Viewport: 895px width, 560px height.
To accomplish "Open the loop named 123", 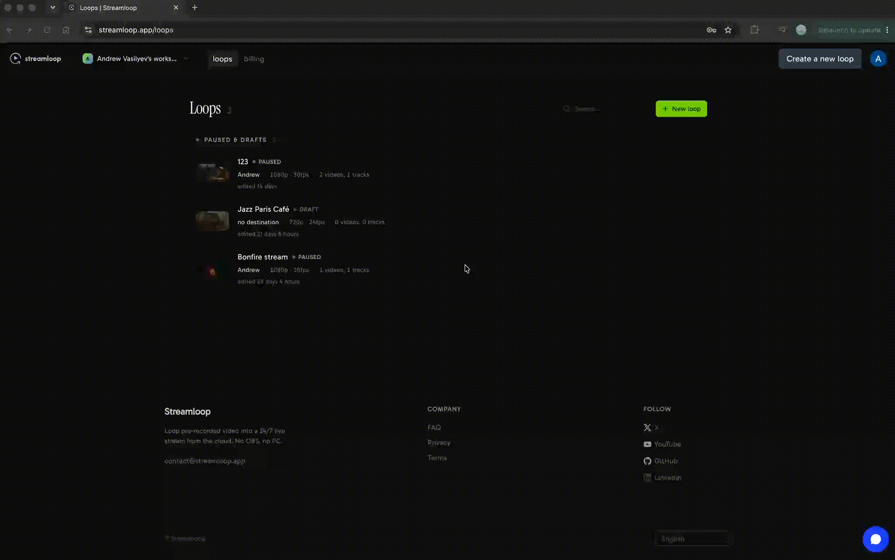I will (x=243, y=161).
